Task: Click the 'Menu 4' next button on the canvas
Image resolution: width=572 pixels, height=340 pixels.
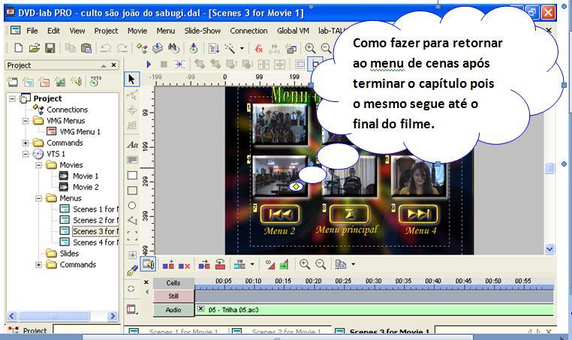Action: click(x=418, y=214)
